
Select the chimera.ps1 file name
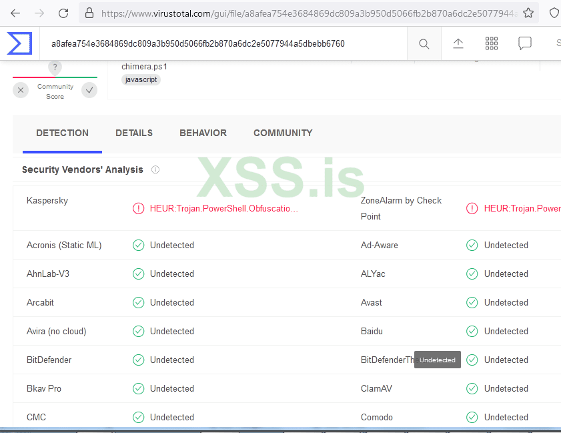144,67
